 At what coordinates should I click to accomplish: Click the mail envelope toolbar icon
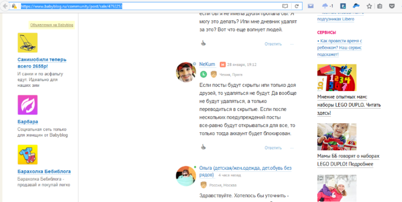point(311,6)
